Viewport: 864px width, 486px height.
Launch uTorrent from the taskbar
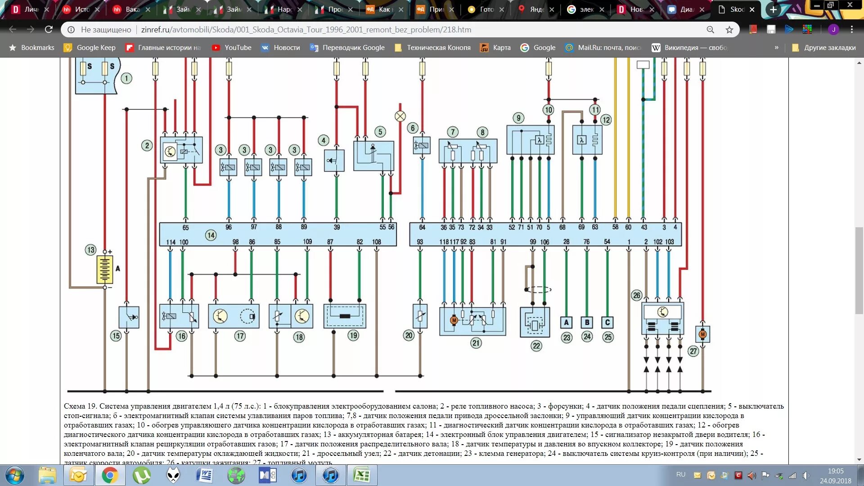click(141, 475)
